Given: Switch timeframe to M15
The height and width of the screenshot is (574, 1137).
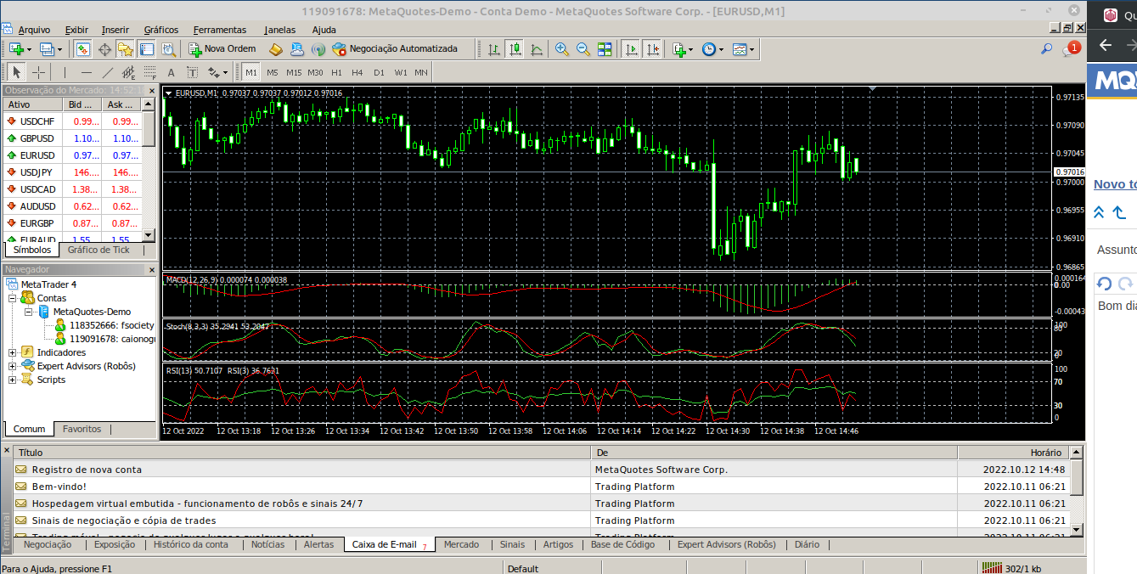Looking at the screenshot, I should [294, 72].
